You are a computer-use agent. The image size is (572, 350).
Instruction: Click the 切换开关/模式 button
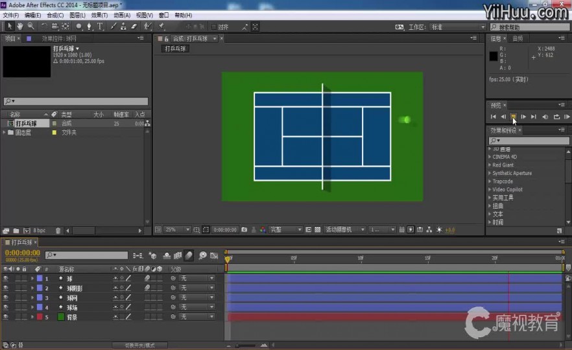[x=139, y=345]
